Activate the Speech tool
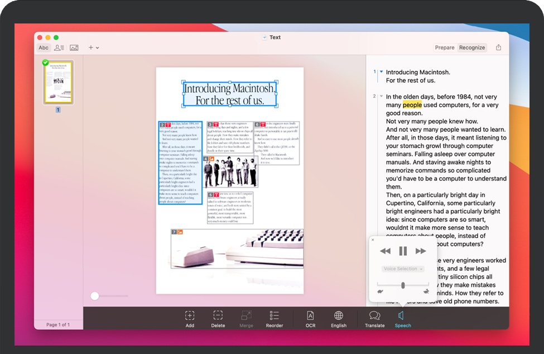Screen dimensions: 544x354 tap(402, 319)
